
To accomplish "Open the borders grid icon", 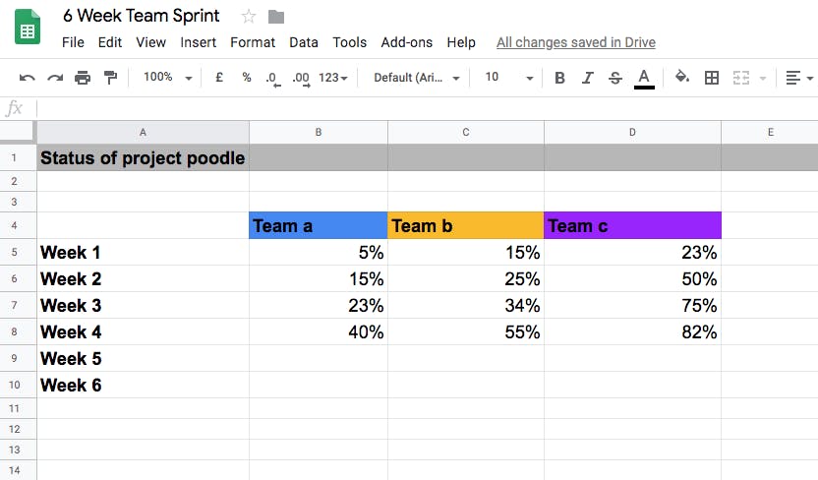I will 712,78.
